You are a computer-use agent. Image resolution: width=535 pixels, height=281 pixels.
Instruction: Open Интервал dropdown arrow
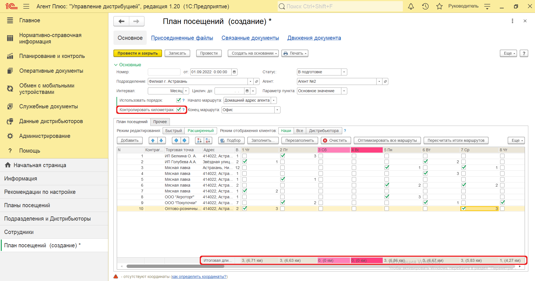click(186, 91)
